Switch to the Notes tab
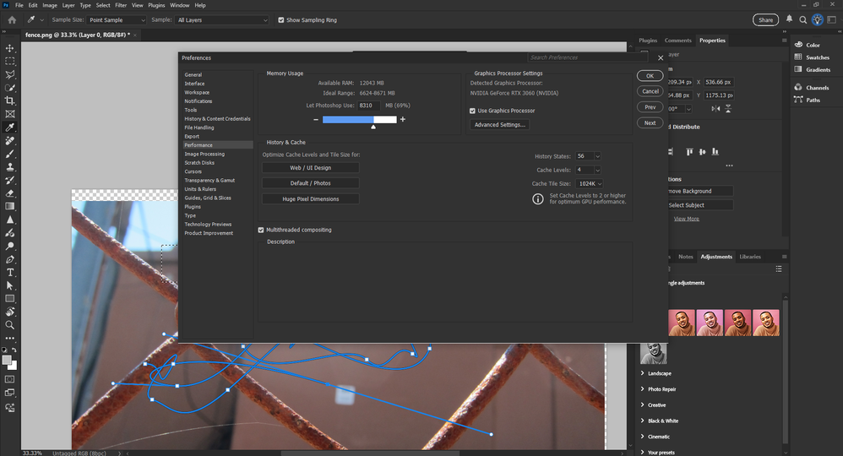The height and width of the screenshot is (456, 843). tap(686, 257)
